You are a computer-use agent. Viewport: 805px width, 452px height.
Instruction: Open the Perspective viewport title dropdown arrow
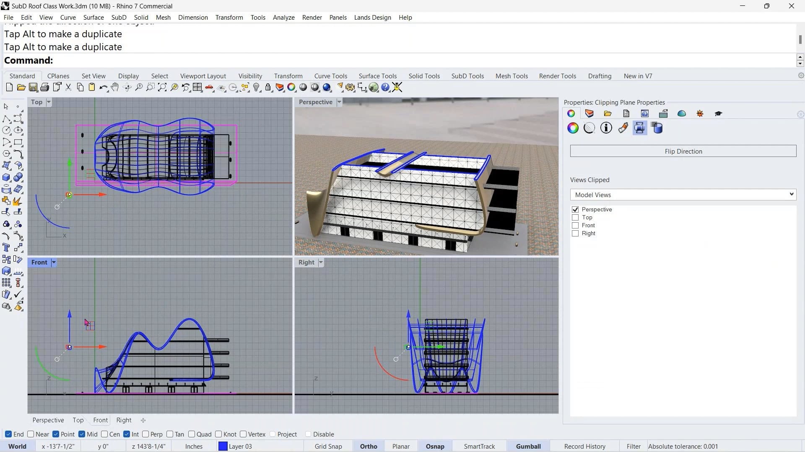[x=339, y=102]
